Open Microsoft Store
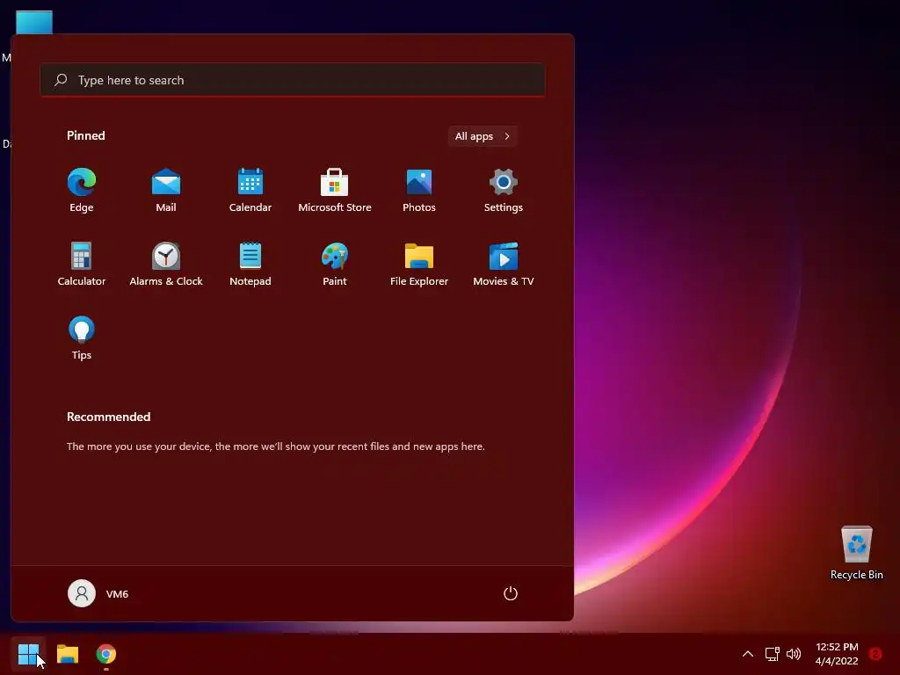 click(335, 191)
